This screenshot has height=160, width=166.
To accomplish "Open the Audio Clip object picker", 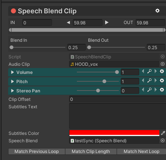I will [163, 64].
